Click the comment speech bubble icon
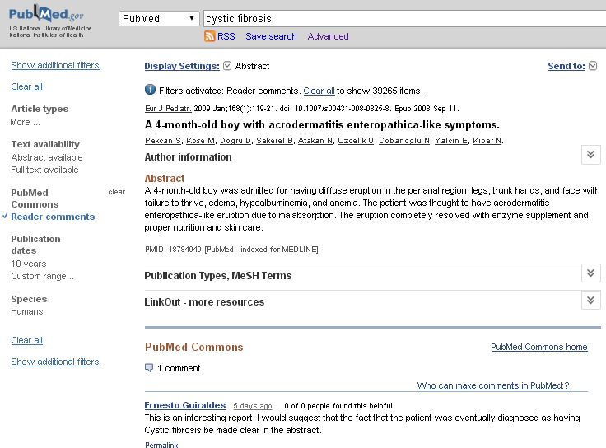This screenshot has width=606, height=448. (149, 368)
